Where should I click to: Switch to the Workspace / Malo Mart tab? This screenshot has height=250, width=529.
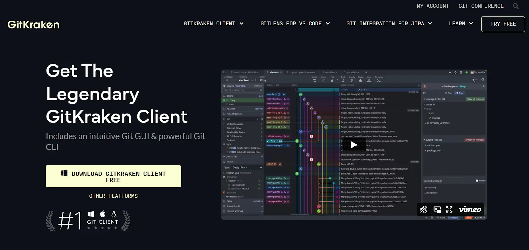coord(245,72)
